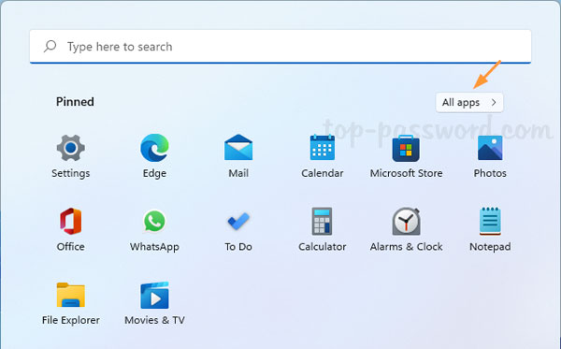Click the search magnifier icon
This screenshot has height=349, width=561.
click(x=50, y=46)
